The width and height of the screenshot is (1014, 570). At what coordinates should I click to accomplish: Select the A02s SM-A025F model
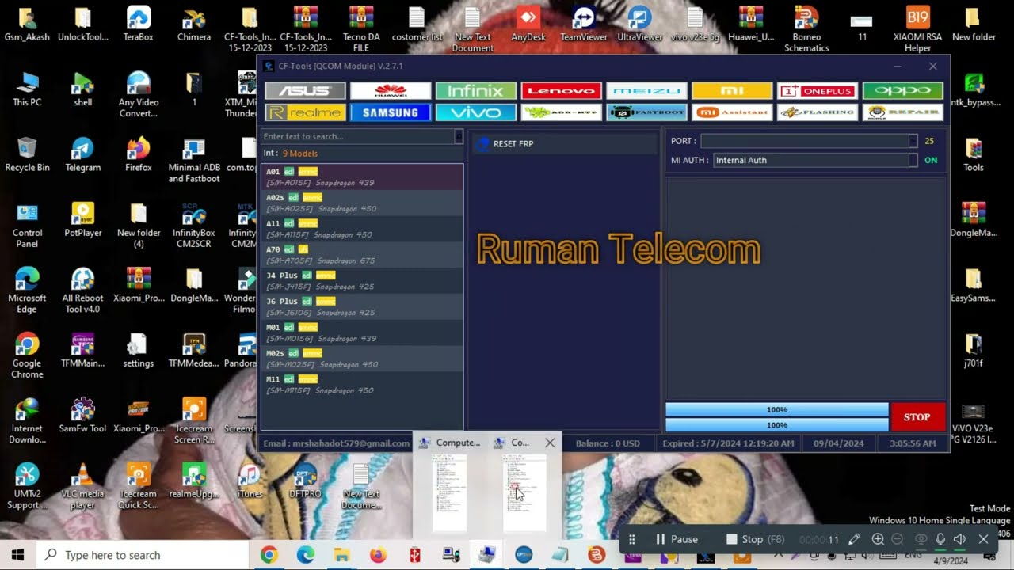362,203
